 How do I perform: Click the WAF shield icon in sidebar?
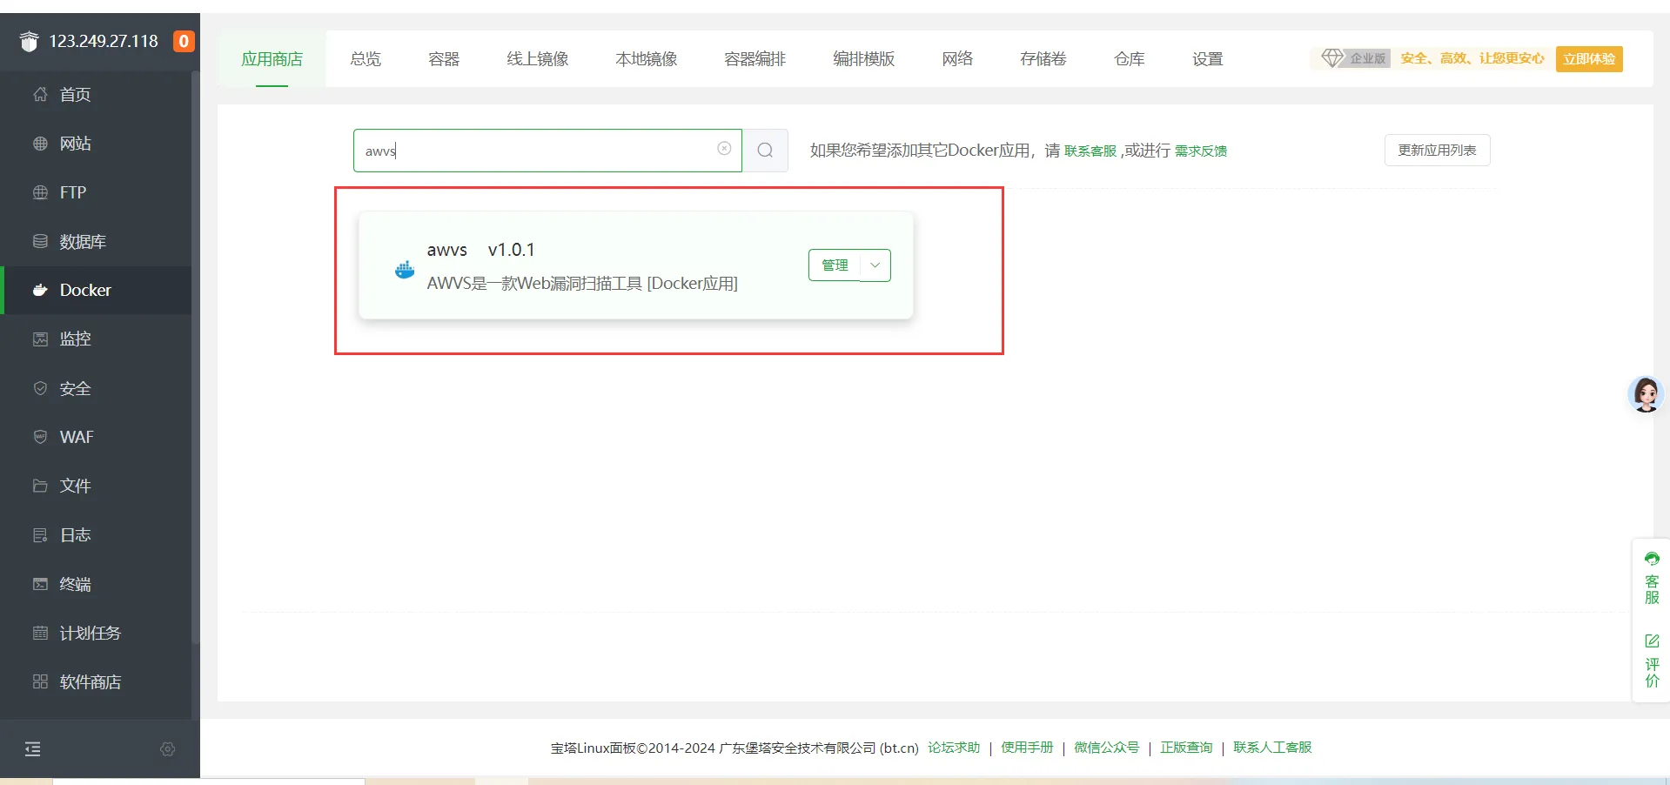click(x=40, y=437)
